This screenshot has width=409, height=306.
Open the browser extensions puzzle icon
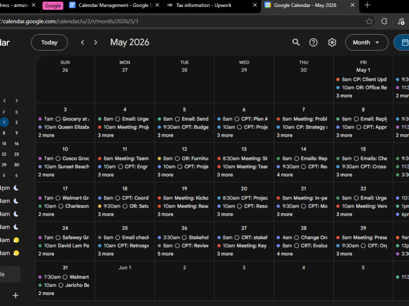pos(384,21)
